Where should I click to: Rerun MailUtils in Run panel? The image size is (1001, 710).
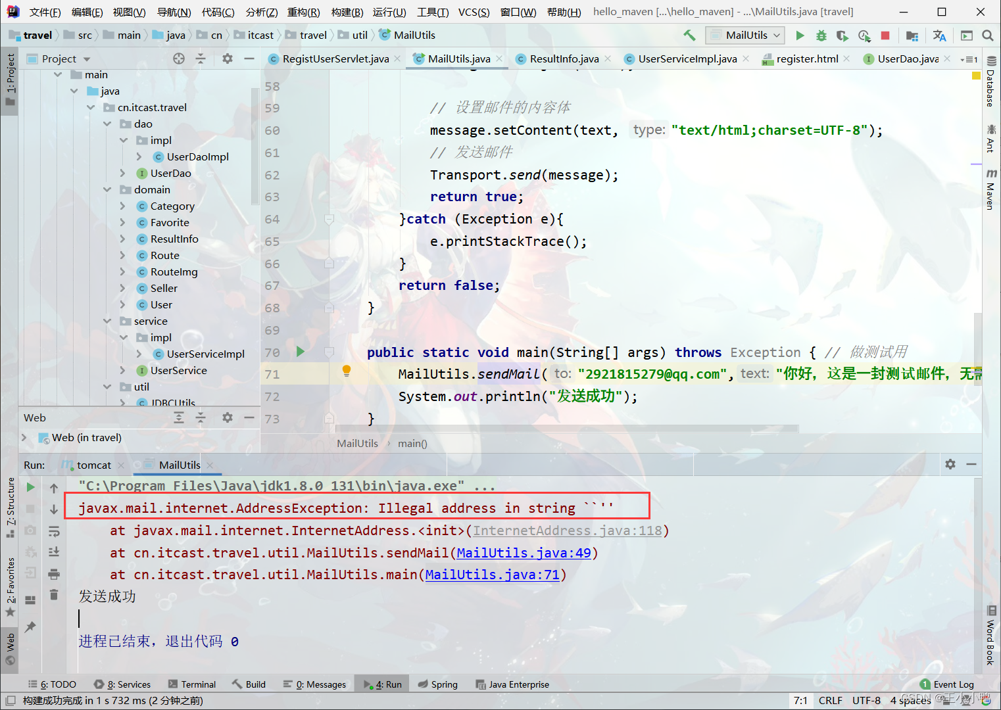[x=30, y=487]
